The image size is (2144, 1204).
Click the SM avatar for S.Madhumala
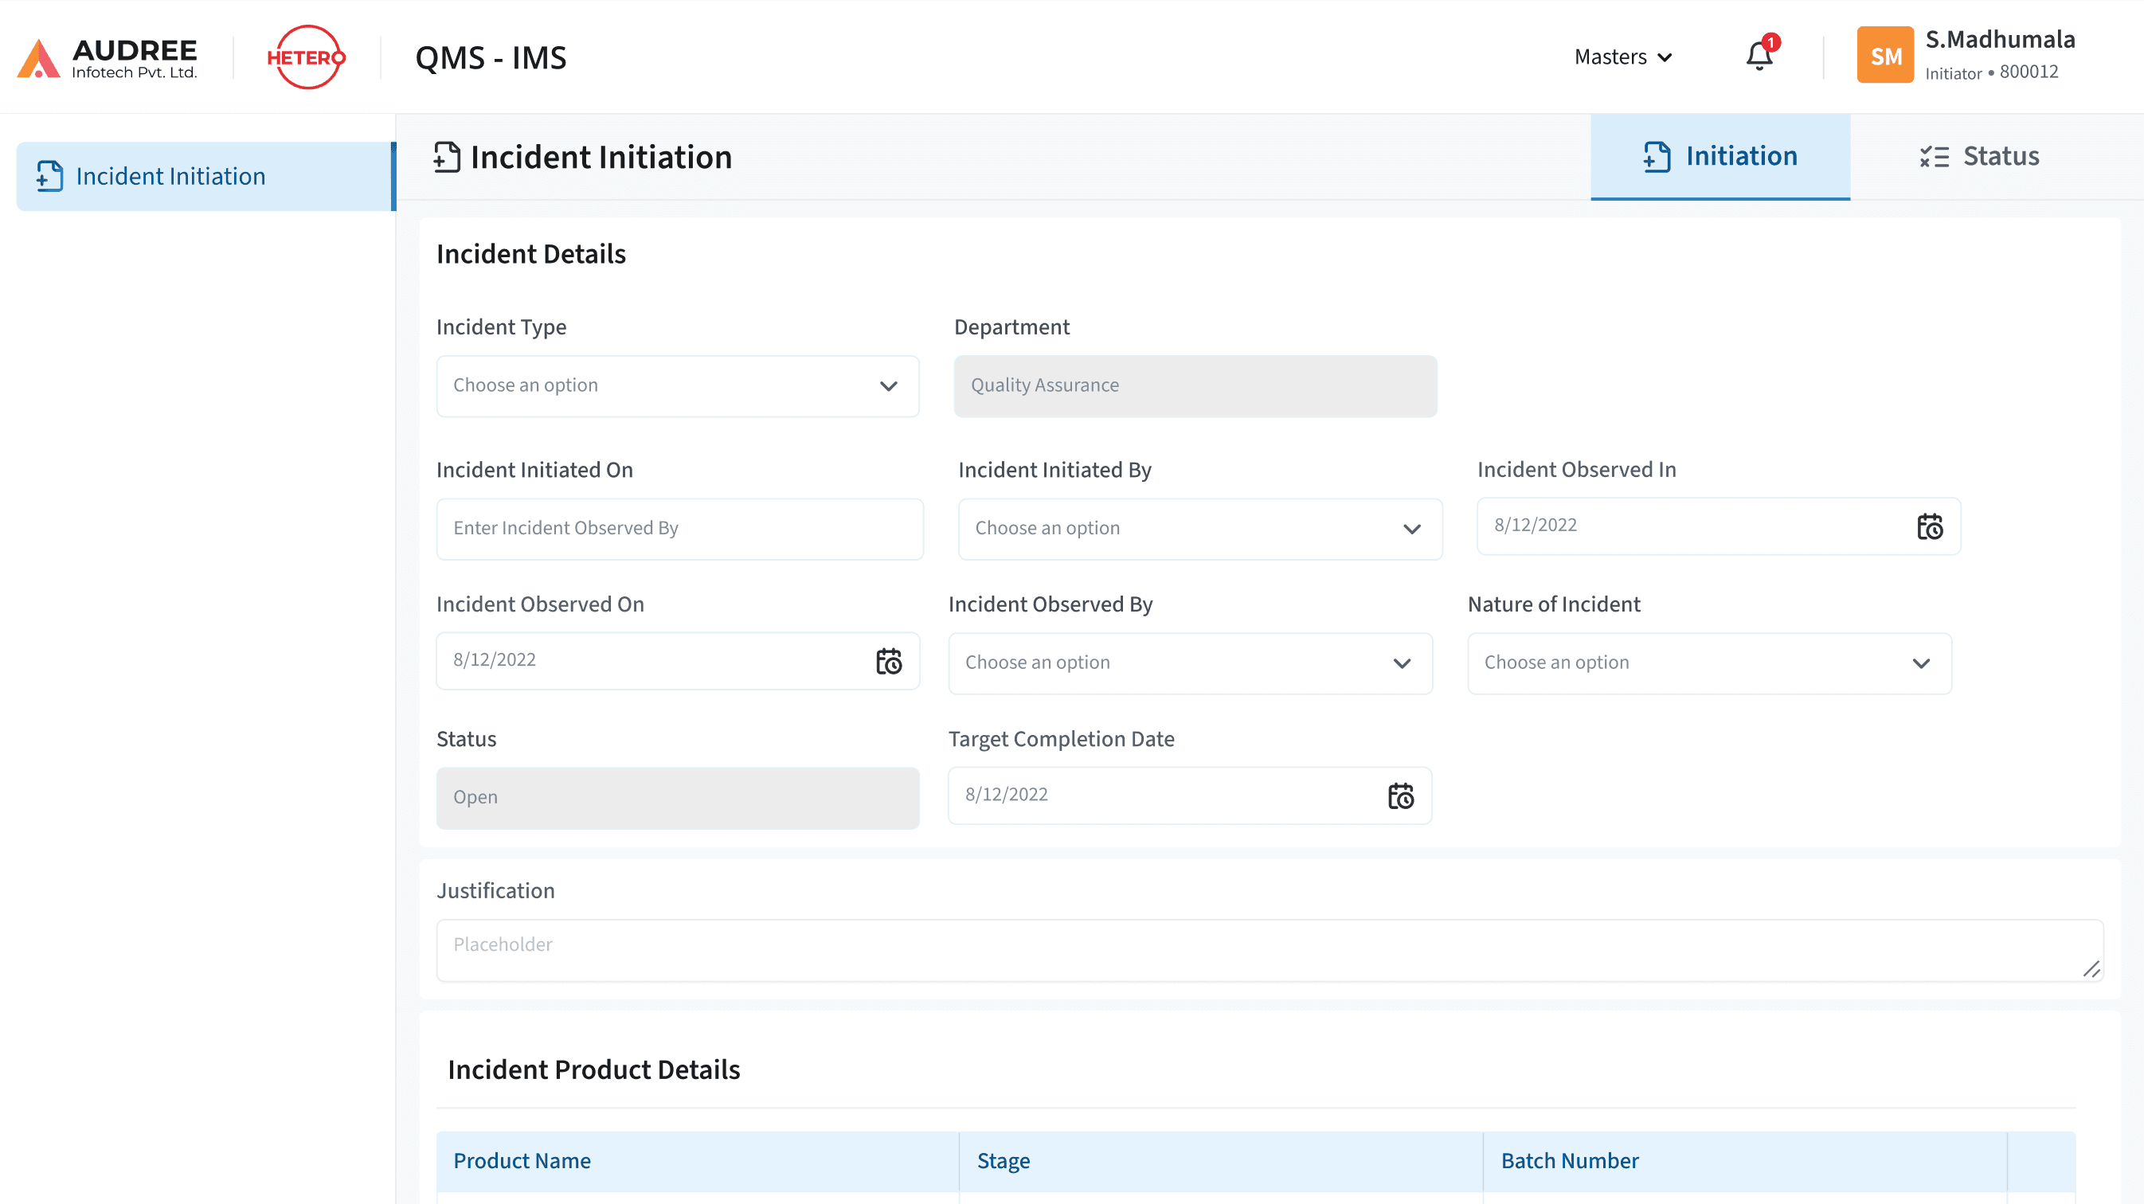tap(1884, 54)
